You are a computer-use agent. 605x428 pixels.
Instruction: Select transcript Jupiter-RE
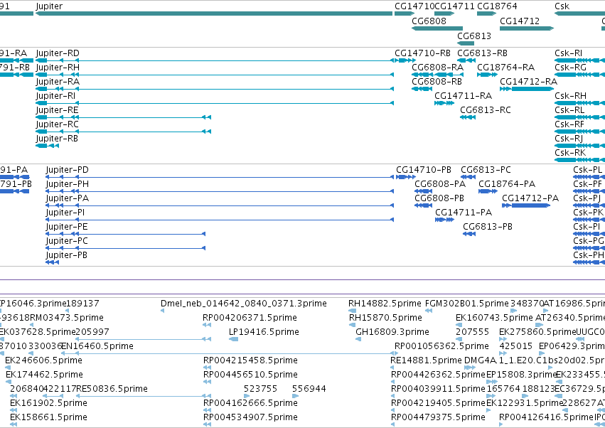[x=123, y=117]
